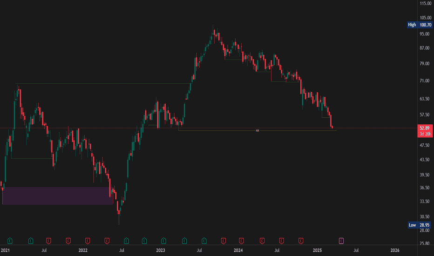
Task: Open the red earnings marker just right of 2024
Action: click(241, 241)
